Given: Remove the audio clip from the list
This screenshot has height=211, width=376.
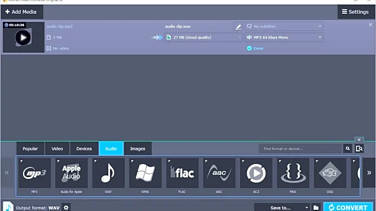Looking at the screenshot, I should (370, 25).
